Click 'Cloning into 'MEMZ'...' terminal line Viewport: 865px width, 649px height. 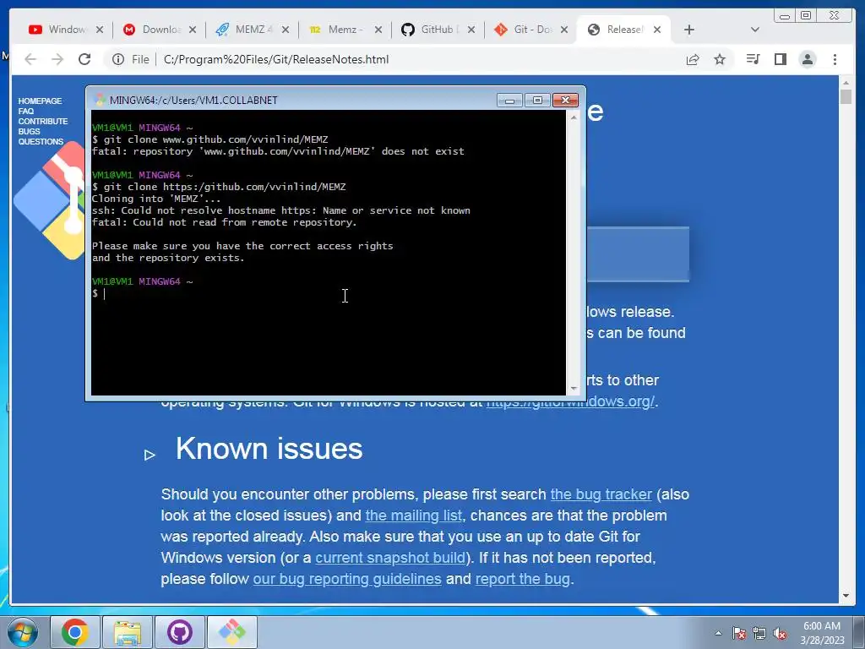156,199
